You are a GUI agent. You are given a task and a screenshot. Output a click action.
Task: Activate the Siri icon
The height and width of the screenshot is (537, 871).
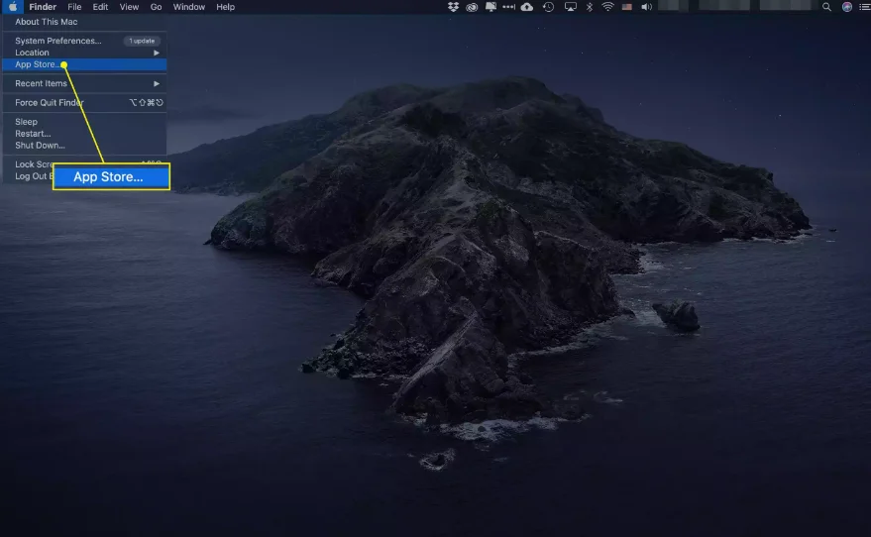click(x=847, y=7)
